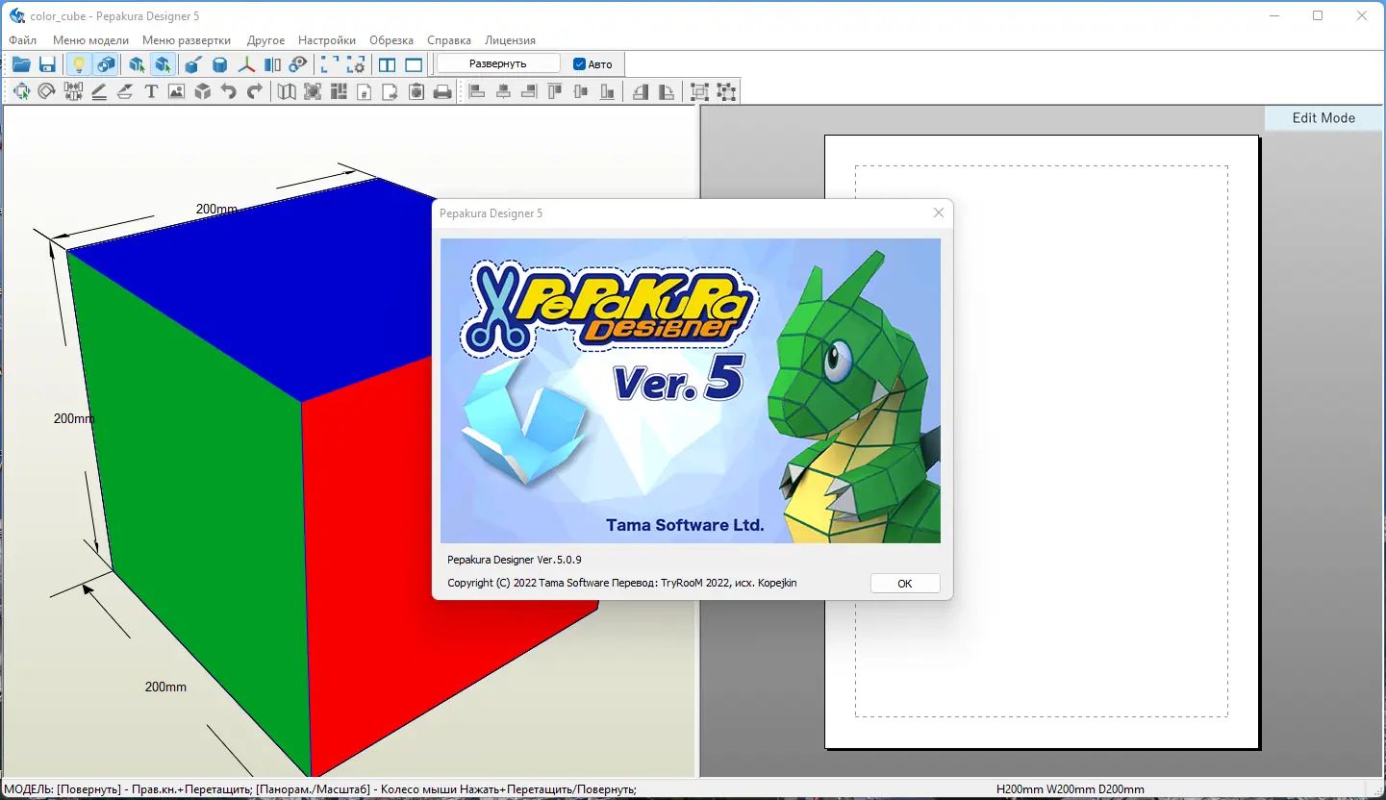Uncheck the Авто checkbox

point(578,63)
